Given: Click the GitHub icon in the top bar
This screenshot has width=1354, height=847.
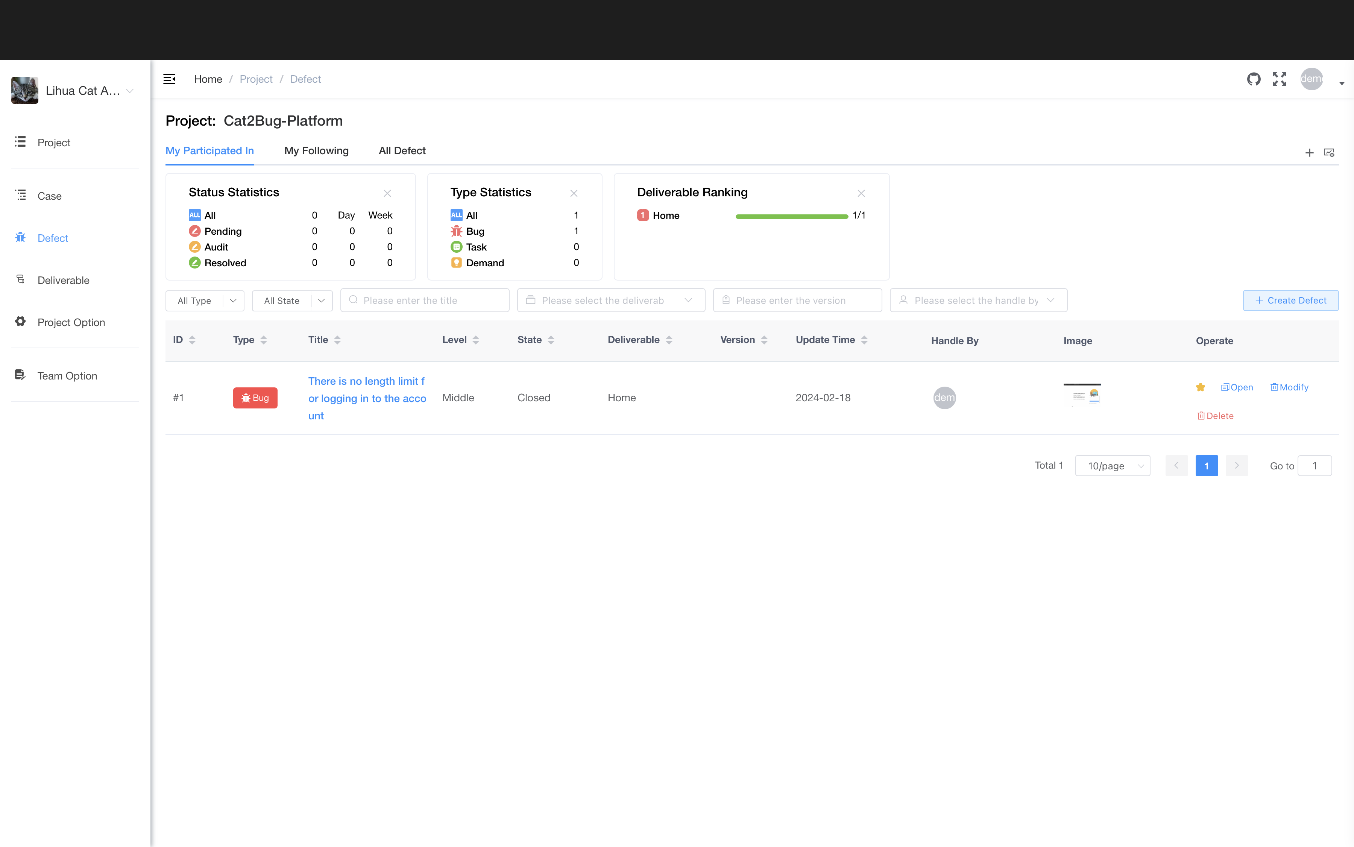Looking at the screenshot, I should pos(1254,79).
